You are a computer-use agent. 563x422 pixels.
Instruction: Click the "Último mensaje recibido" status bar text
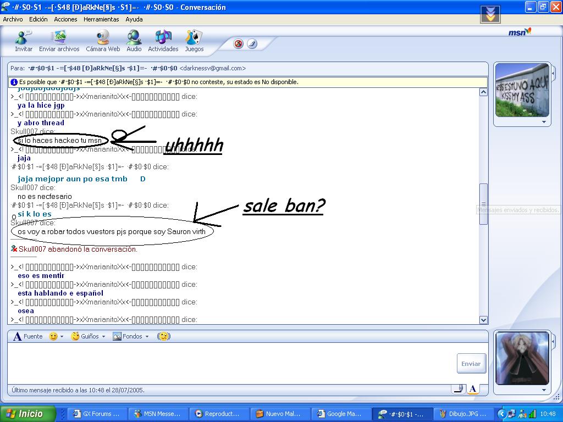click(x=78, y=390)
